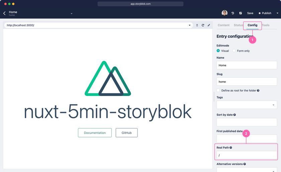This screenshot has height=172, width=281.
Task: Switch to the Content tab
Action: 223,25
